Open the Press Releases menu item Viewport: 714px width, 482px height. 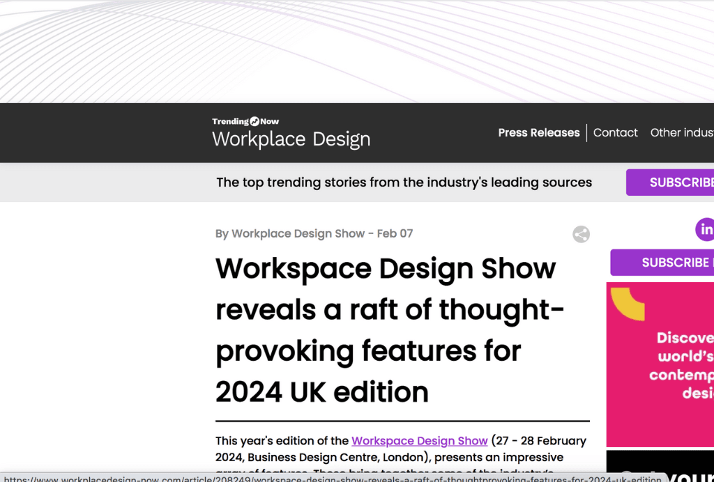point(538,133)
